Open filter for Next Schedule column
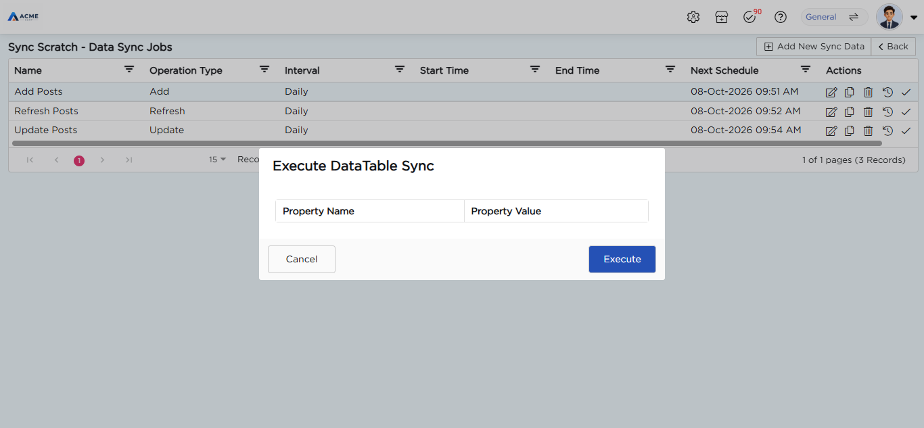The image size is (924, 428). (x=806, y=69)
